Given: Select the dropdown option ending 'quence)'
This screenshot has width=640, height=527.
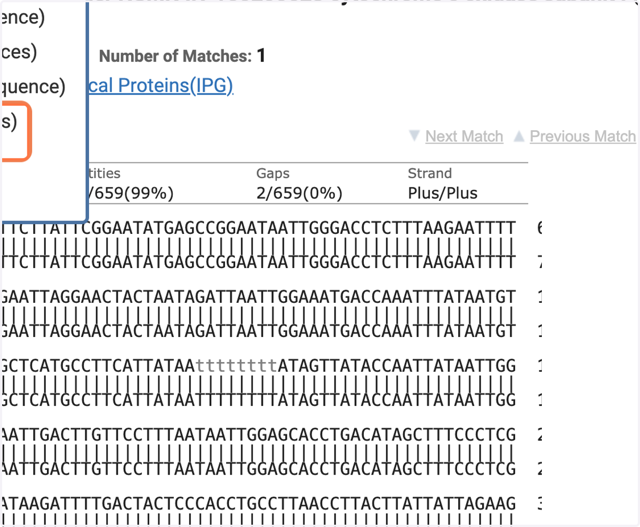Looking at the screenshot, I should pos(33,86).
